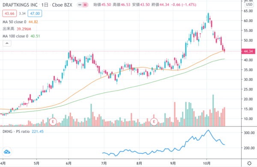This screenshot has height=167, width=257.
Task: Click the pink approximate-sign icon in the header
Action: click(85, 5)
